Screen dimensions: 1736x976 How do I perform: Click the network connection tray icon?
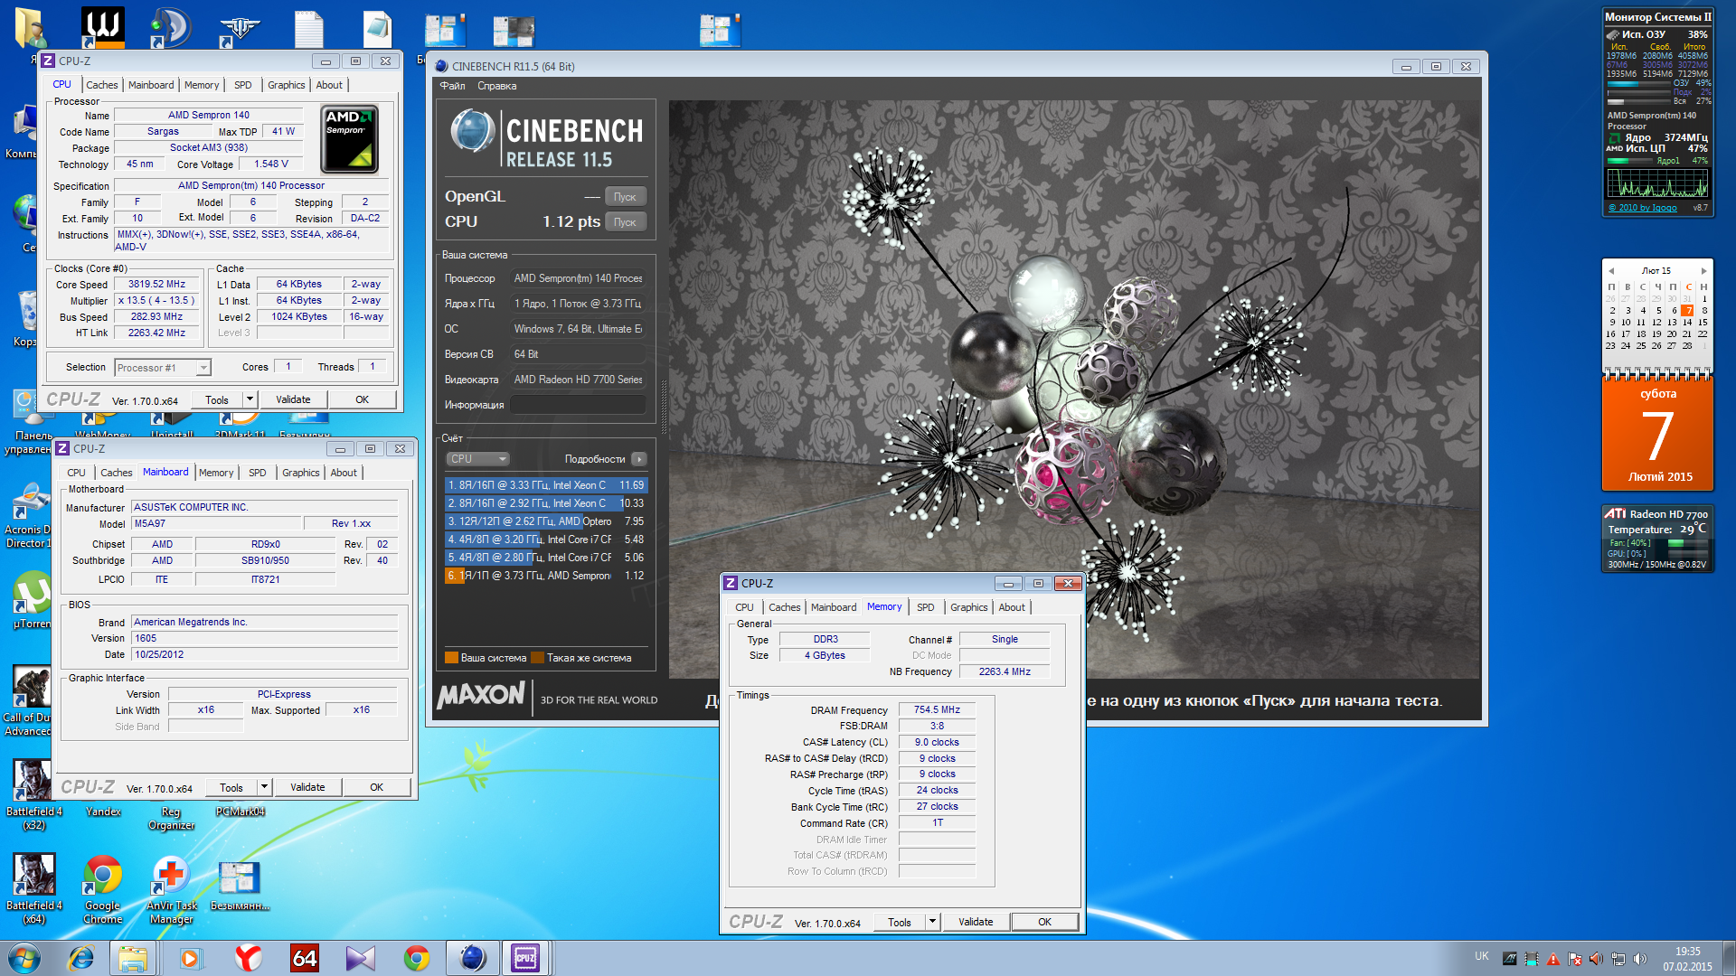[1618, 959]
